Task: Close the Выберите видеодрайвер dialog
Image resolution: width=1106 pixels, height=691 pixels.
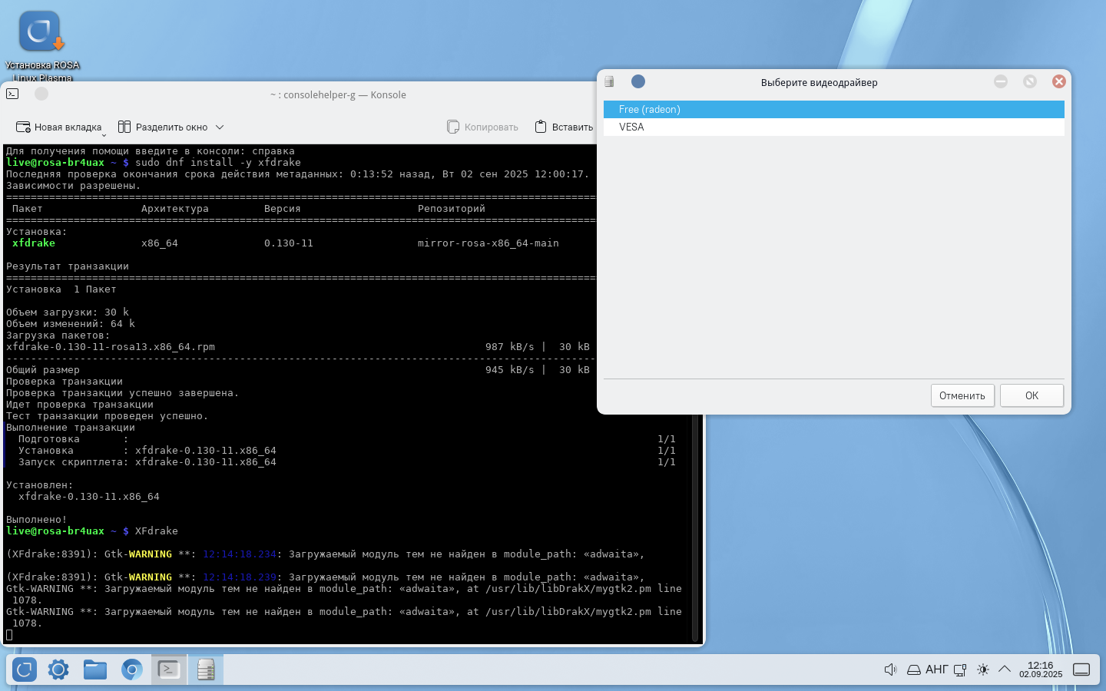Action: click(1058, 81)
